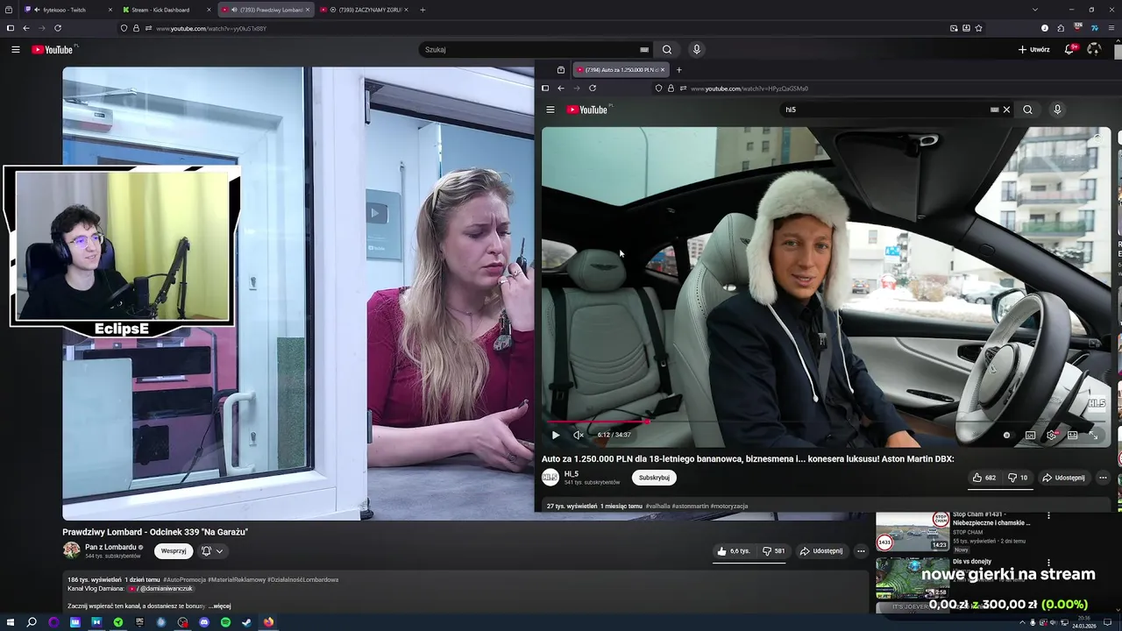
Task: Select the Prawdziwy Lombard tab
Action: tap(266, 10)
